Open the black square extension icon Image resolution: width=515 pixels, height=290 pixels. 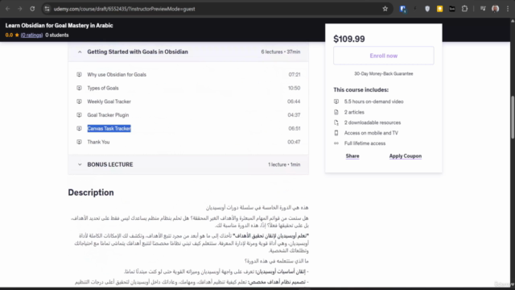click(x=452, y=9)
